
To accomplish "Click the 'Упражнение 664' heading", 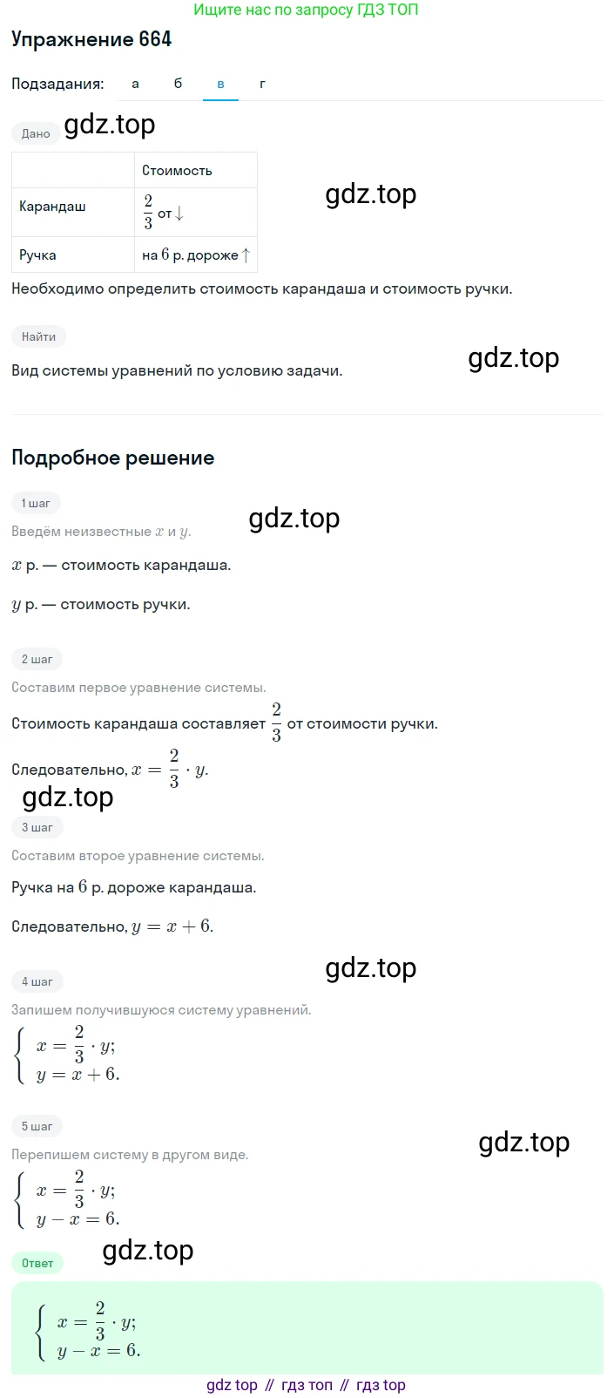I will (91, 39).
